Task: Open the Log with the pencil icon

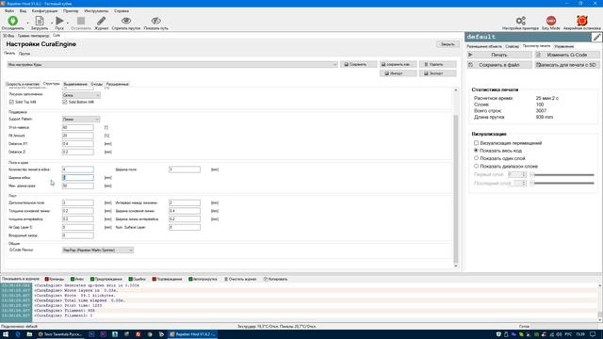Action: (101, 21)
